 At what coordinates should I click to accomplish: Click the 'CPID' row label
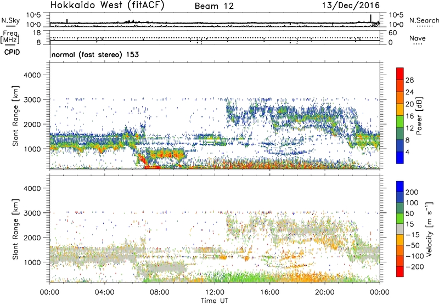pyautogui.click(x=12, y=52)
